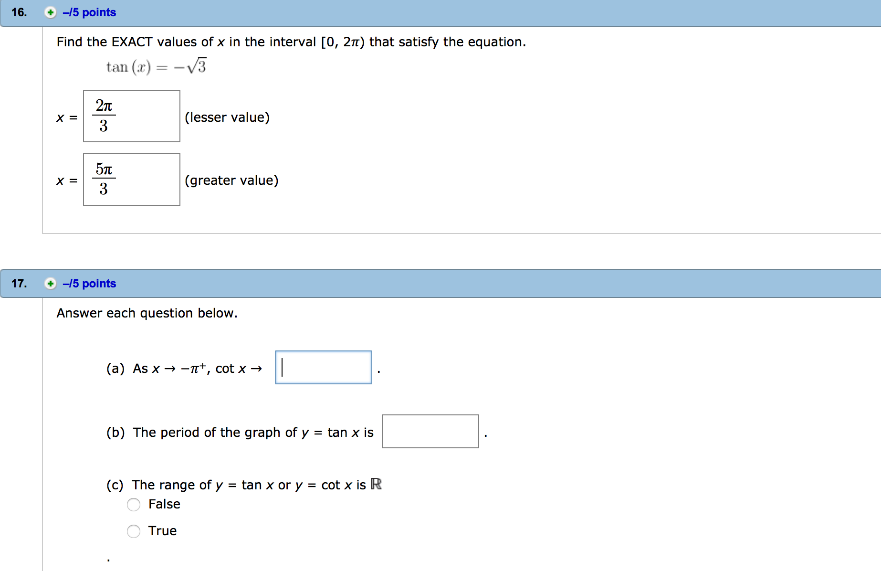Image resolution: width=881 pixels, height=571 pixels.
Task: Click the 5π/3 fraction in answer box
Action: click(x=104, y=179)
